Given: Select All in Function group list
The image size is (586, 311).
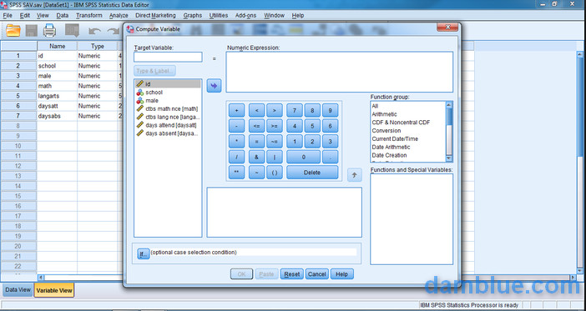Looking at the screenshot, I should [375, 106].
